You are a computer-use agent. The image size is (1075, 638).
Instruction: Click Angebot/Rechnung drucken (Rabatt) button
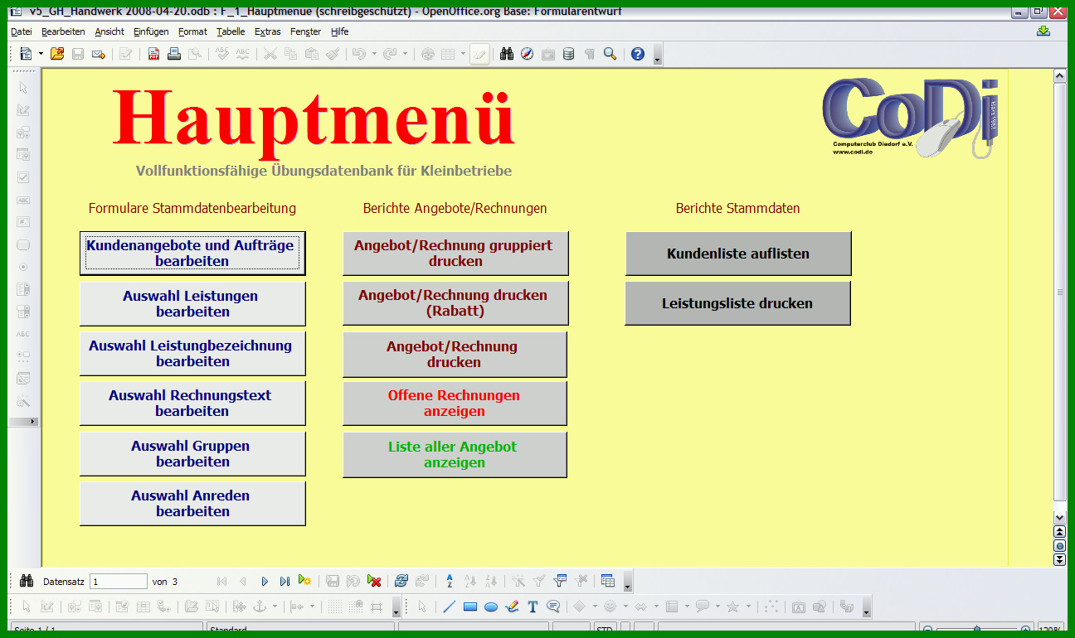coord(455,303)
